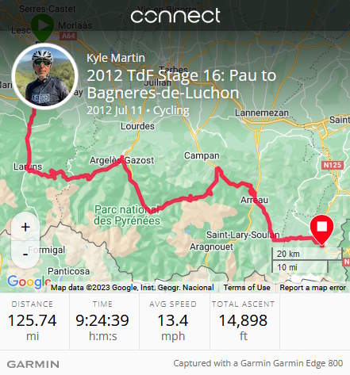
Task: Click the Google logo on the map
Action: 29,281
